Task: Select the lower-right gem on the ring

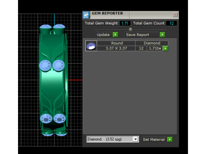Action: (60, 118)
